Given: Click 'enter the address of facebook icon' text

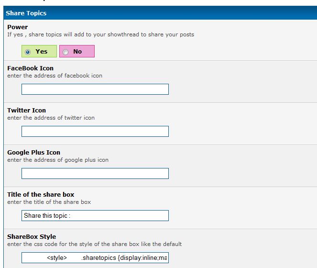Looking at the screenshot, I should (x=55, y=76).
